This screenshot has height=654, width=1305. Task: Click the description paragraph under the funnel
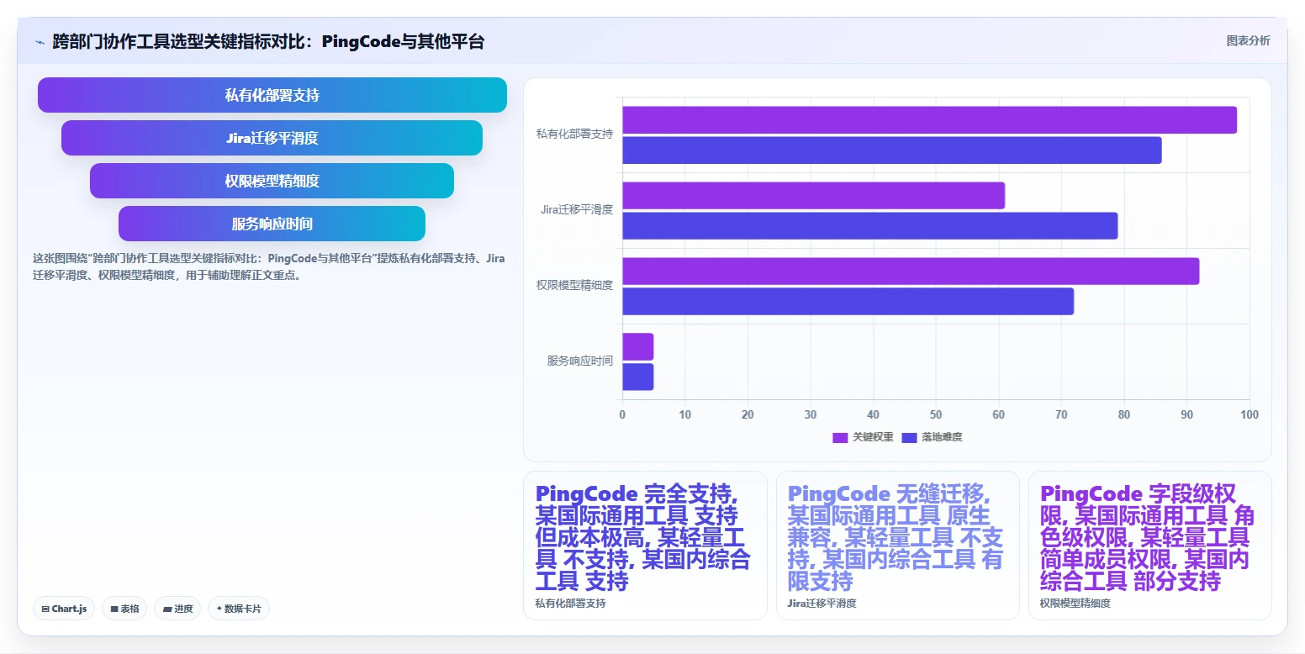(268, 266)
